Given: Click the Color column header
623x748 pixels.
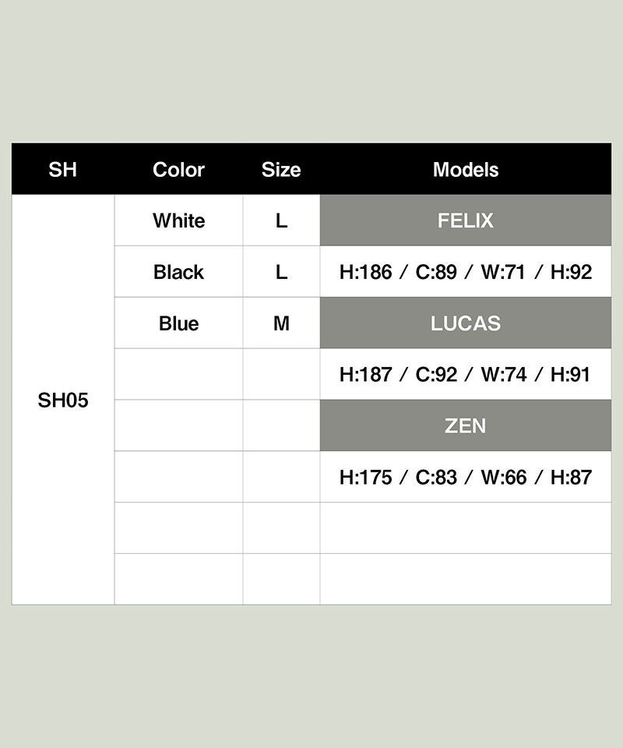Looking at the screenshot, I should 178,169.
